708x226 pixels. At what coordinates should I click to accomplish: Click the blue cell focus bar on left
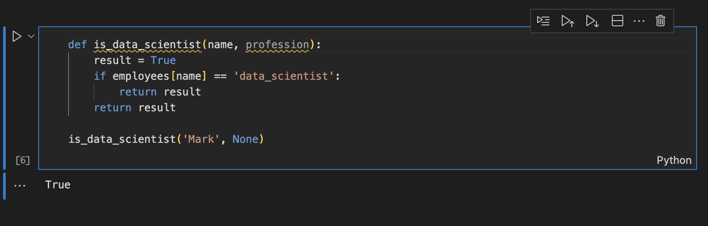tap(4, 98)
